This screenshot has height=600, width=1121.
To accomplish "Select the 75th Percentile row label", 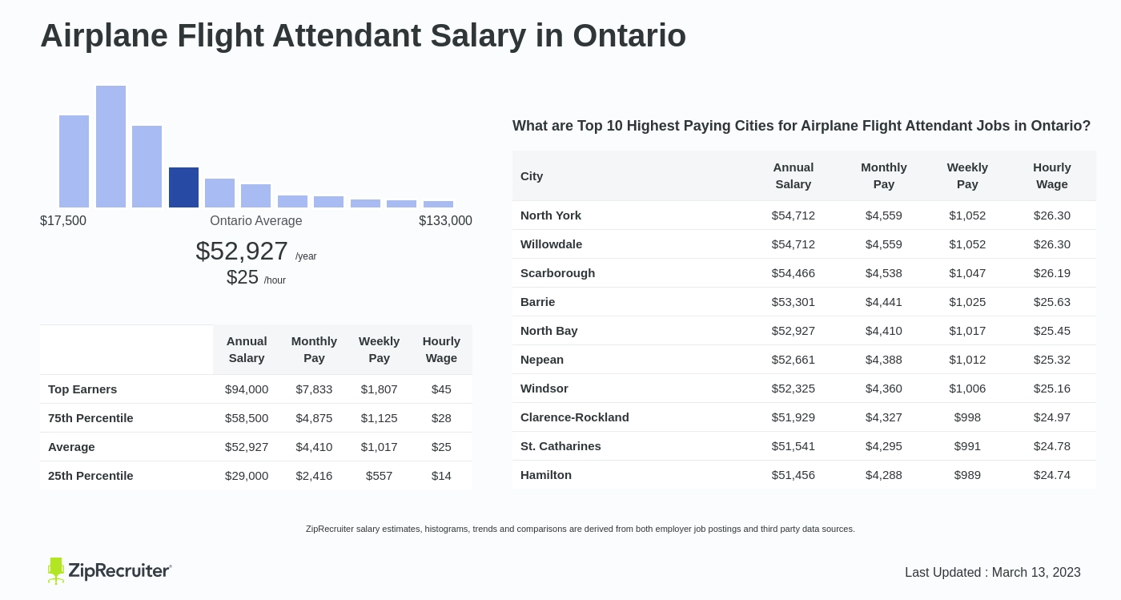I will point(90,417).
